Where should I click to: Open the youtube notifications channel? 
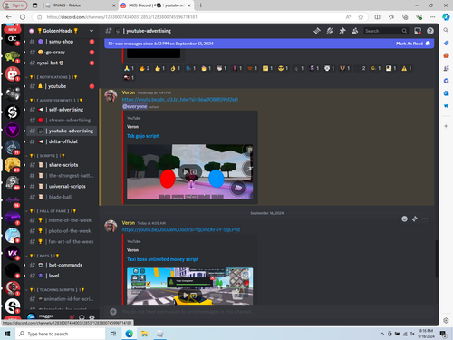pyautogui.click(x=62, y=86)
